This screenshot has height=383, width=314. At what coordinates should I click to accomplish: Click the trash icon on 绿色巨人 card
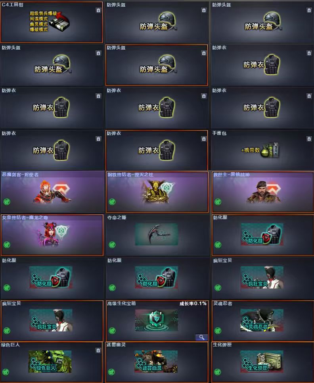98,350
